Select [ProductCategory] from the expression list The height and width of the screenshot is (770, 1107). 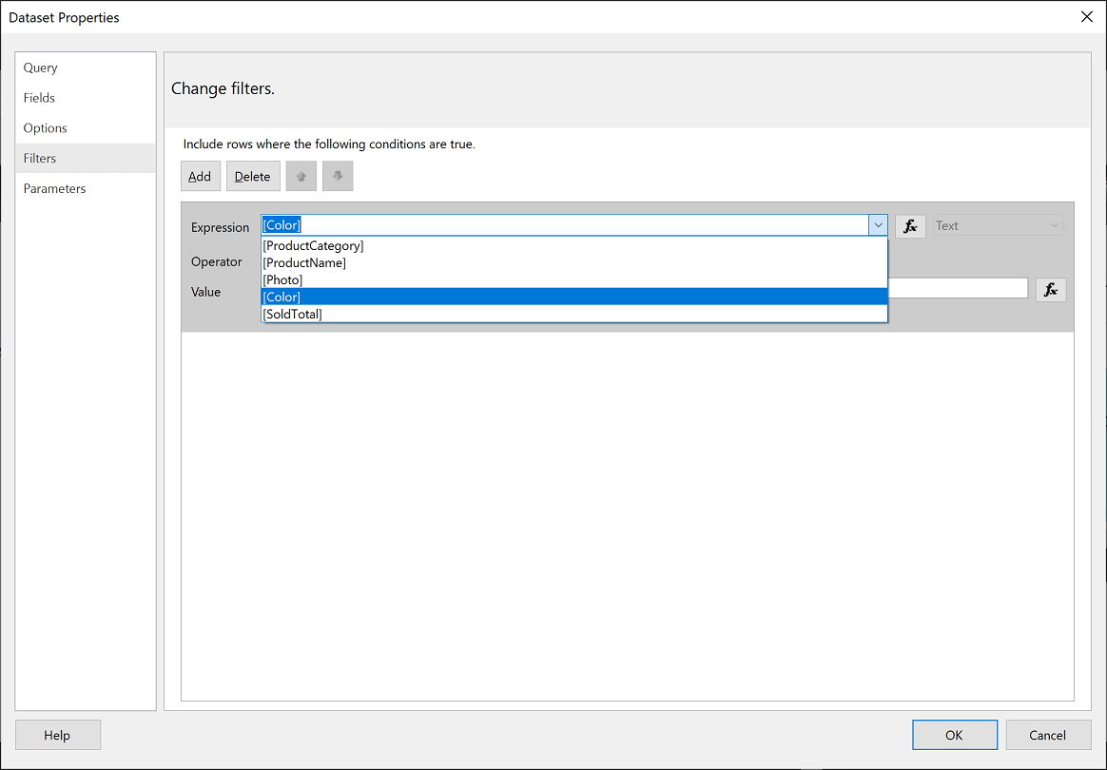pos(313,245)
